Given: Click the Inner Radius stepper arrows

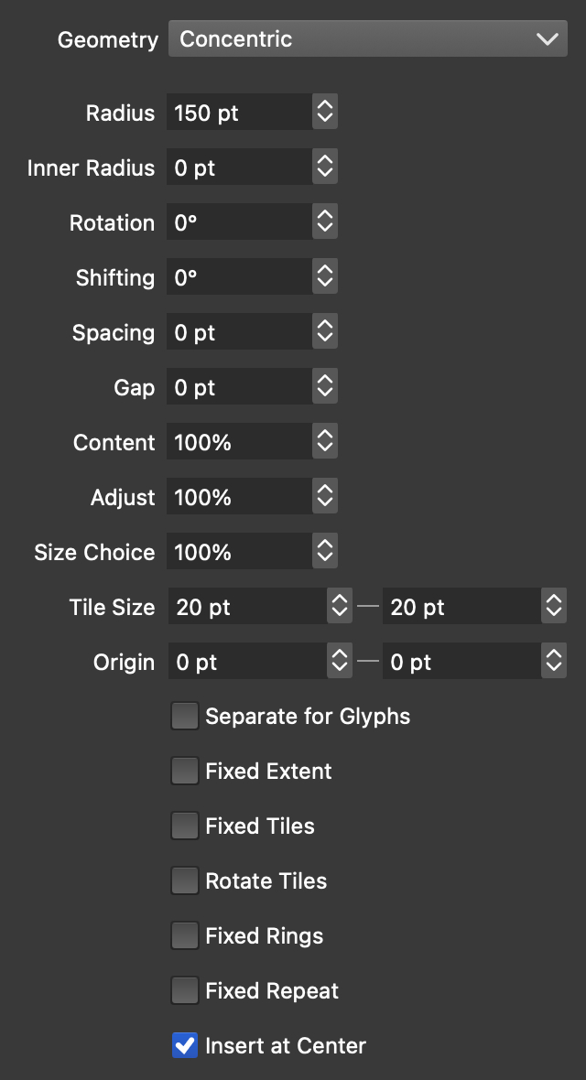Looking at the screenshot, I should click(324, 167).
